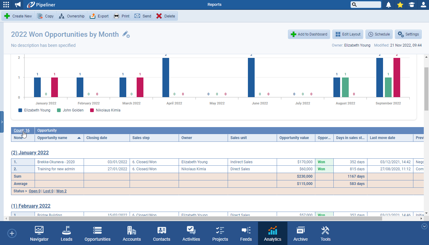The width and height of the screenshot is (429, 245).
Task: Collapse the bottom navigation with chevron button
Action: [x=424, y=226]
